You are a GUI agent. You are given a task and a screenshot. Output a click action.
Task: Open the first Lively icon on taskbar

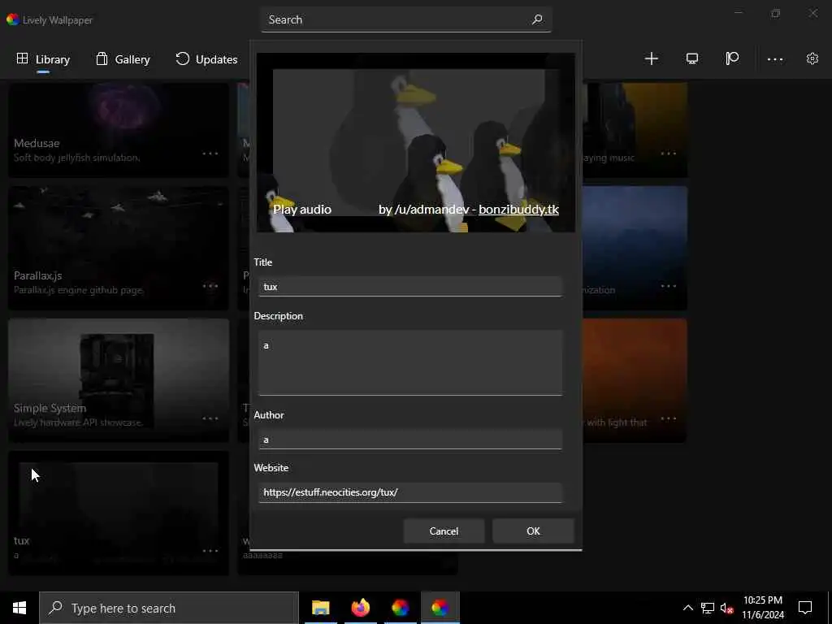[400, 608]
